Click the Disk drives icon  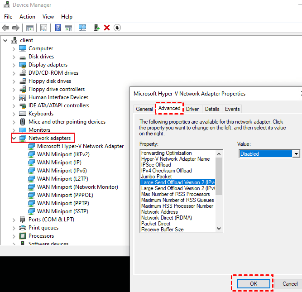(x=23, y=57)
